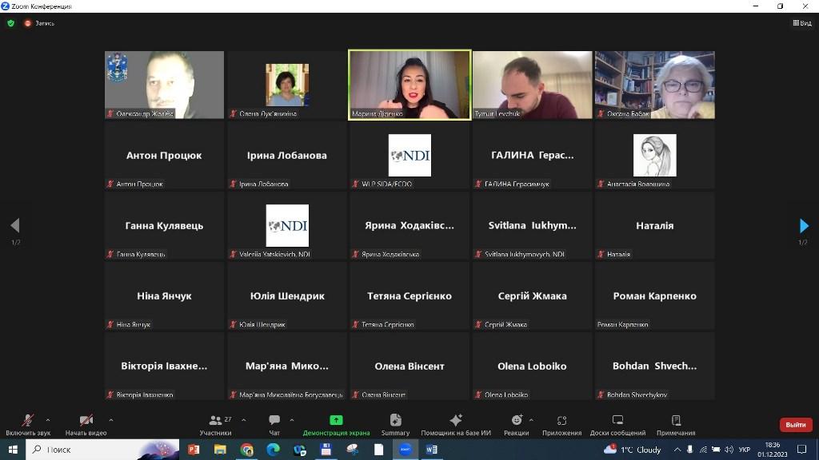Open Помощник на базе ИИ assistant
Viewport: 819px width, 460px height.
point(456,425)
